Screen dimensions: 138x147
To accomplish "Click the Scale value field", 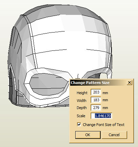I will click(x=101, y=116).
